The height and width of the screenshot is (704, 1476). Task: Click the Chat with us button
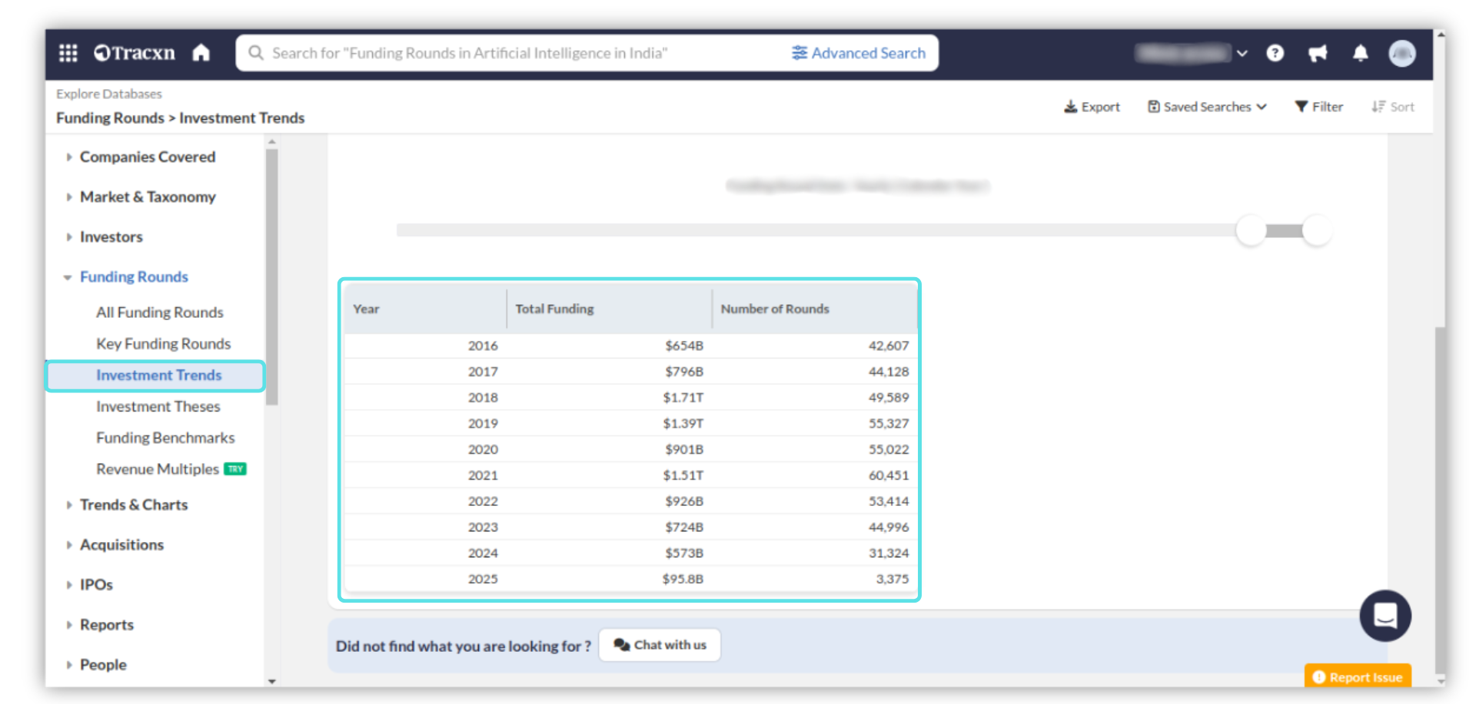pyautogui.click(x=660, y=645)
